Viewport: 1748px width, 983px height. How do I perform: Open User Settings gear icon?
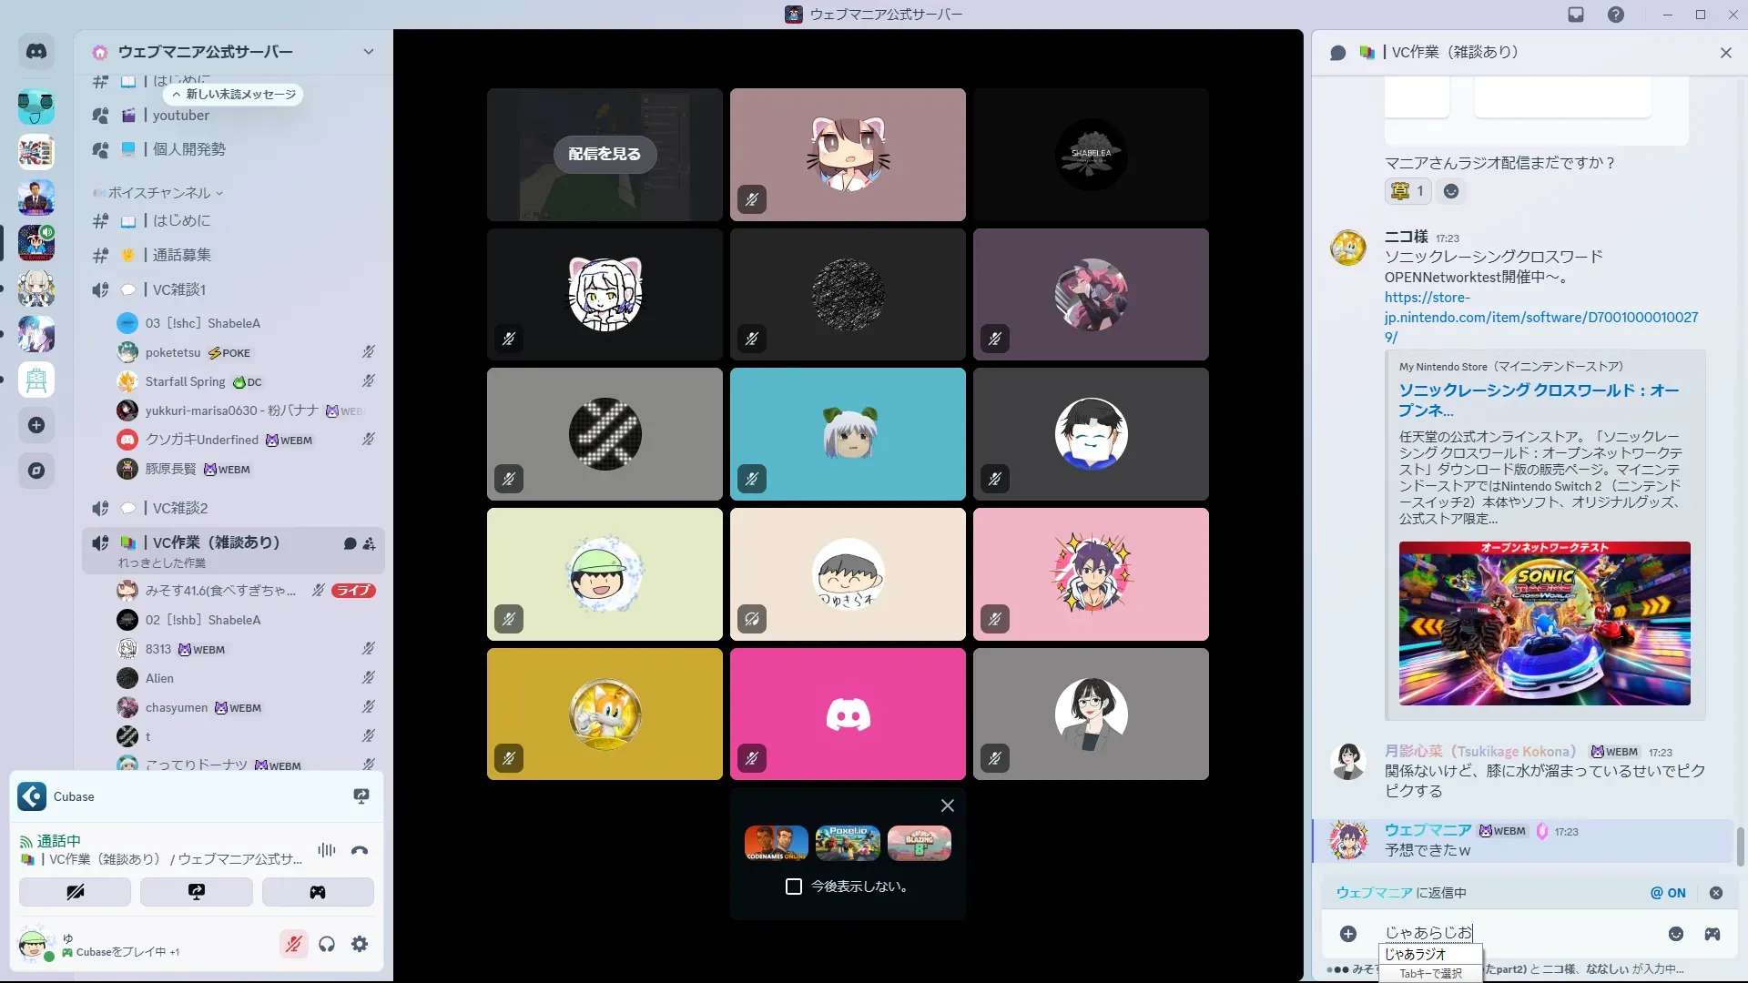click(360, 944)
